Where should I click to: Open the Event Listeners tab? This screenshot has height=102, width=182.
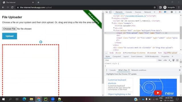137,56
